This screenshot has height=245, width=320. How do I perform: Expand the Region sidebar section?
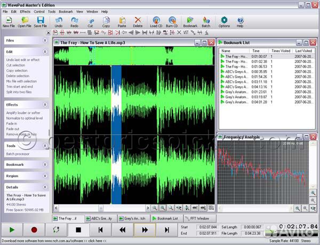45,176
